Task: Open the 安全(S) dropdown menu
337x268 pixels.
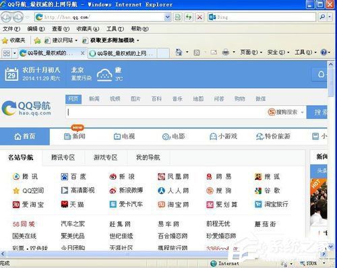Action: [x=278, y=53]
